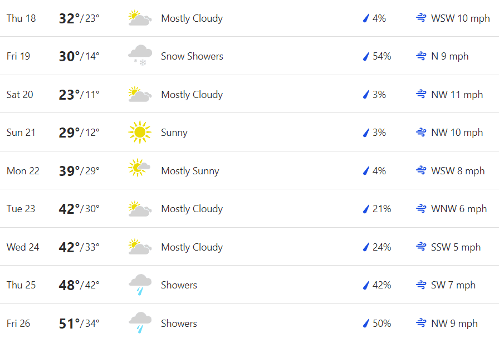This screenshot has height=338, width=499.
Task: Click the raindrop icon beside 54%
Action: point(366,56)
